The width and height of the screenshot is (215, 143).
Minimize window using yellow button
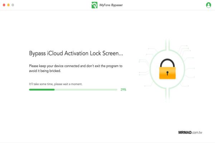(x=9, y=5)
